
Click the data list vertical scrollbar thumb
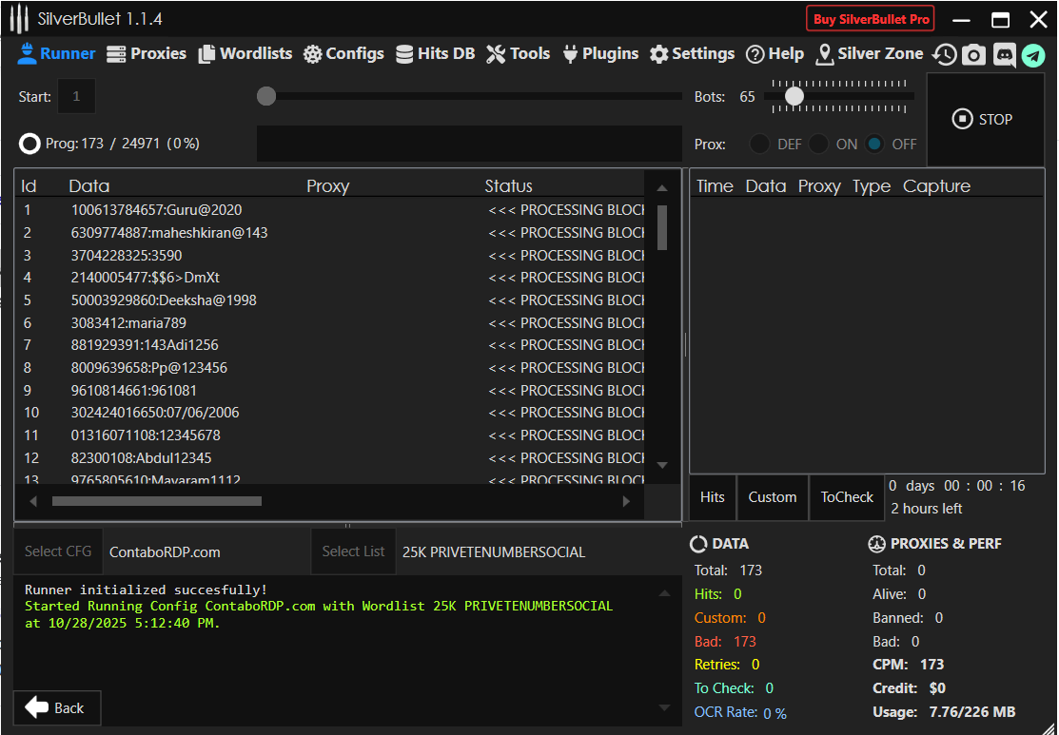coord(662,227)
